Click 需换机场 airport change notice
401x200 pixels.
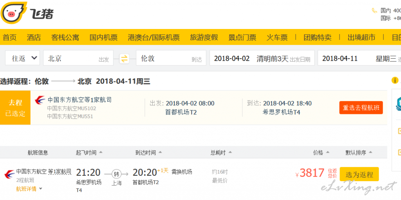point(182,171)
